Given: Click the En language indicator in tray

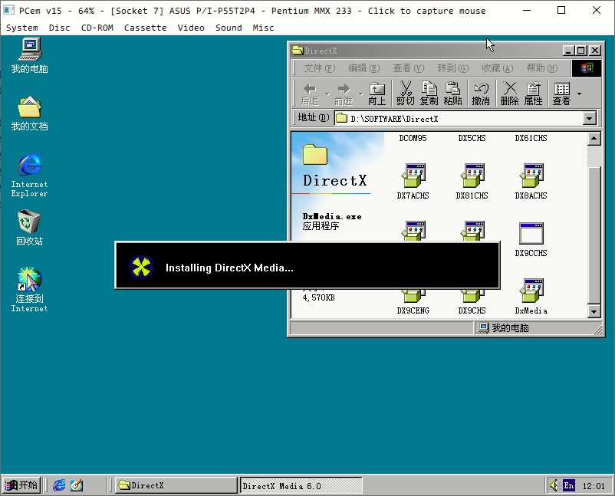Looking at the screenshot, I should (x=569, y=486).
